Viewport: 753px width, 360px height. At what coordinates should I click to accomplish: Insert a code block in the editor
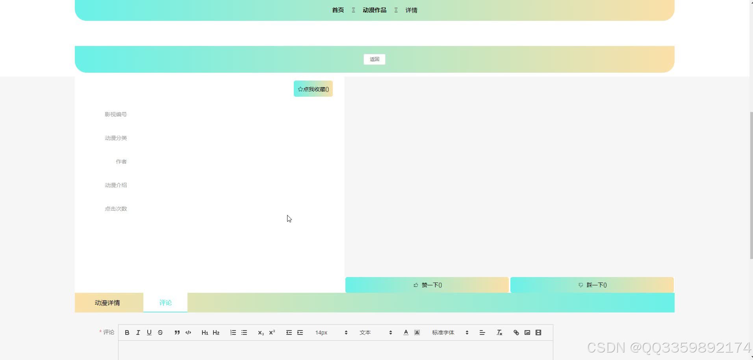(x=188, y=332)
